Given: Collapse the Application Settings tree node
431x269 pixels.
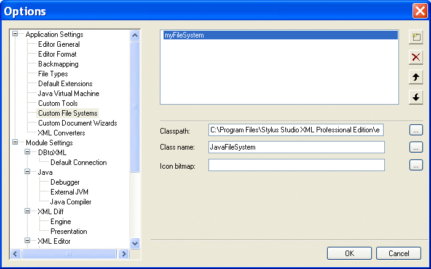Looking at the screenshot, I should pos(15,34).
